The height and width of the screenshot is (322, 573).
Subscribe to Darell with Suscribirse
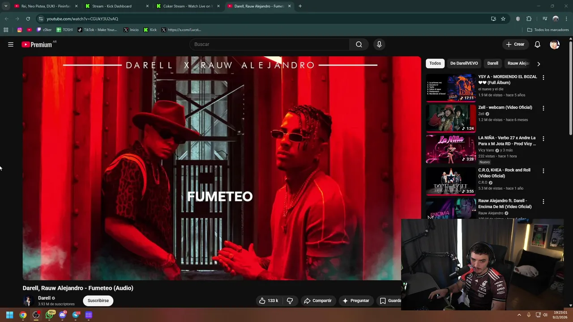98,301
